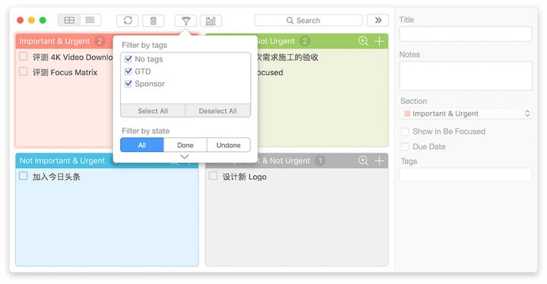Select the All state filter
Viewport: 547px width, 284px height.
(142, 145)
